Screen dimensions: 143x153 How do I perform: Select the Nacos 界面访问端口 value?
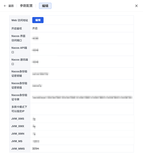[x=35, y=38]
